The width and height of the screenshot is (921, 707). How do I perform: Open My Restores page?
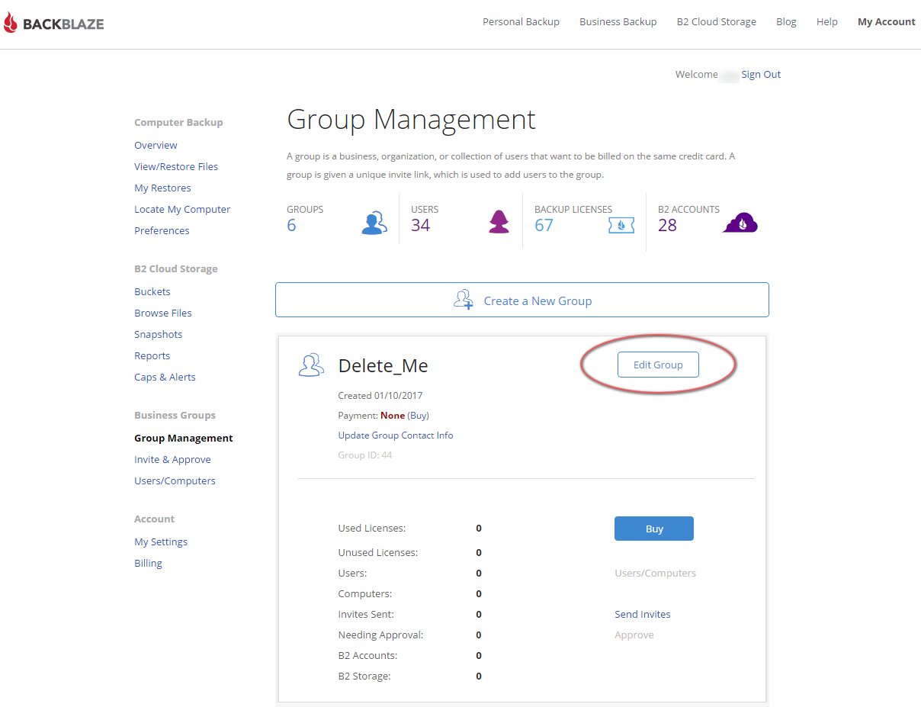pos(162,188)
